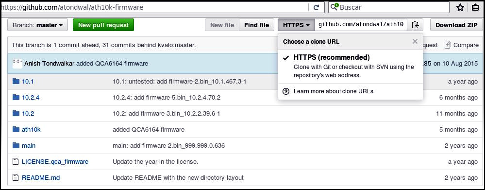Image resolution: width=485 pixels, height=190 pixels.
Task: Click the browser address bar
Action: pyautogui.click(x=155, y=7)
